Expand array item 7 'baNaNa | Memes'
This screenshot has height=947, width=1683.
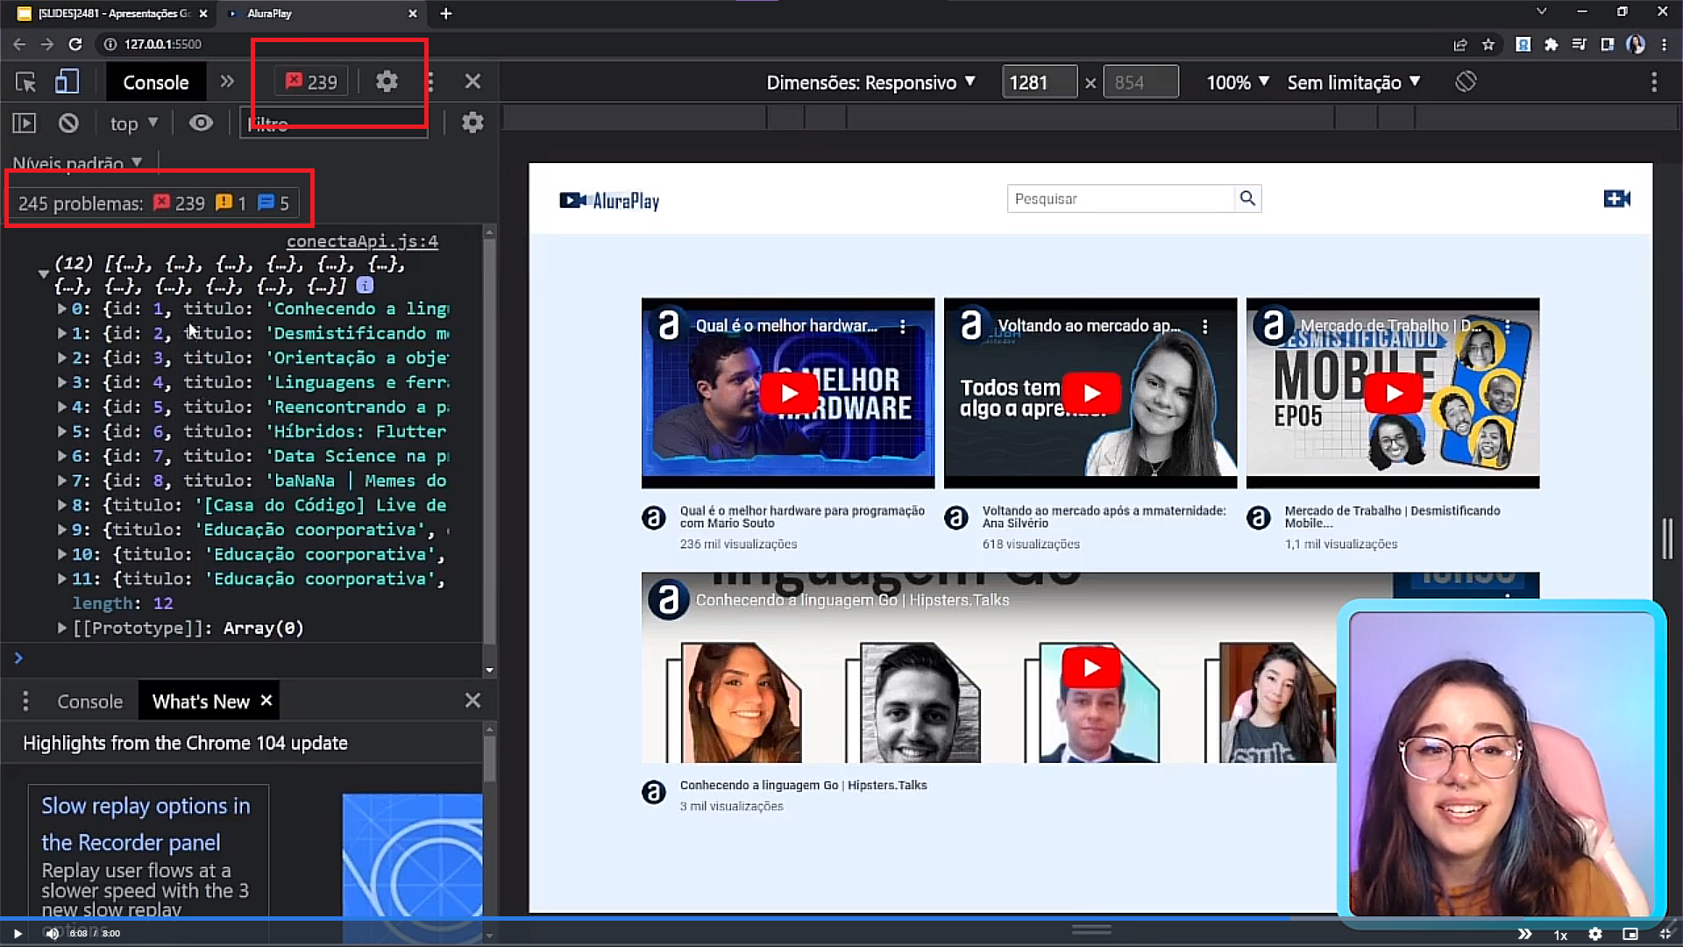pyautogui.click(x=61, y=481)
